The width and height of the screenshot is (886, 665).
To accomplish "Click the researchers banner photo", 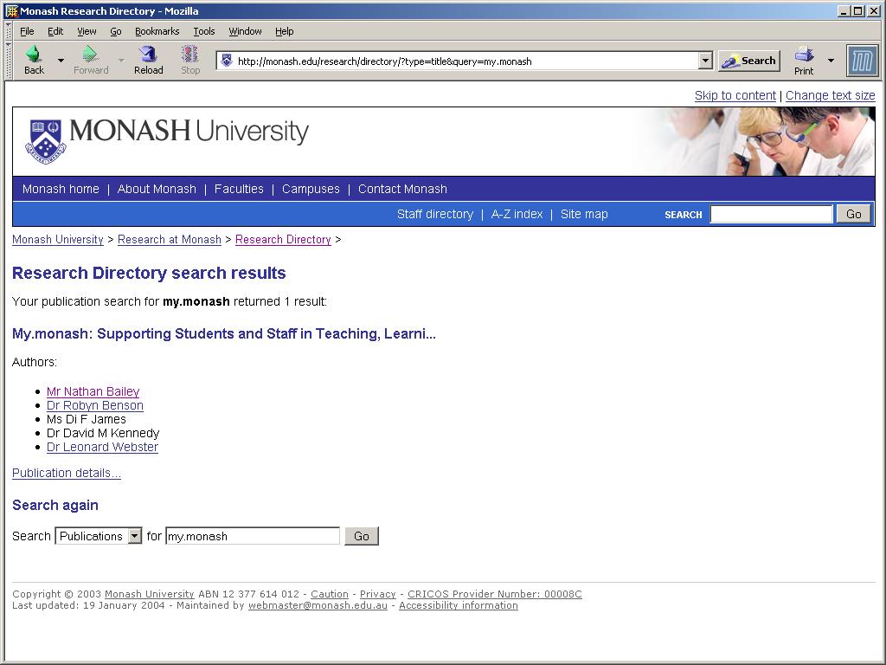I will 756,141.
